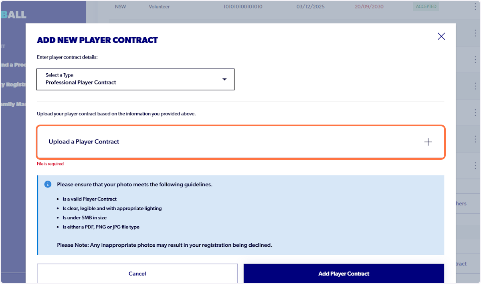Screen dimensions: 481x284
Task: Click the Add Player Contract button
Action: [344, 274]
